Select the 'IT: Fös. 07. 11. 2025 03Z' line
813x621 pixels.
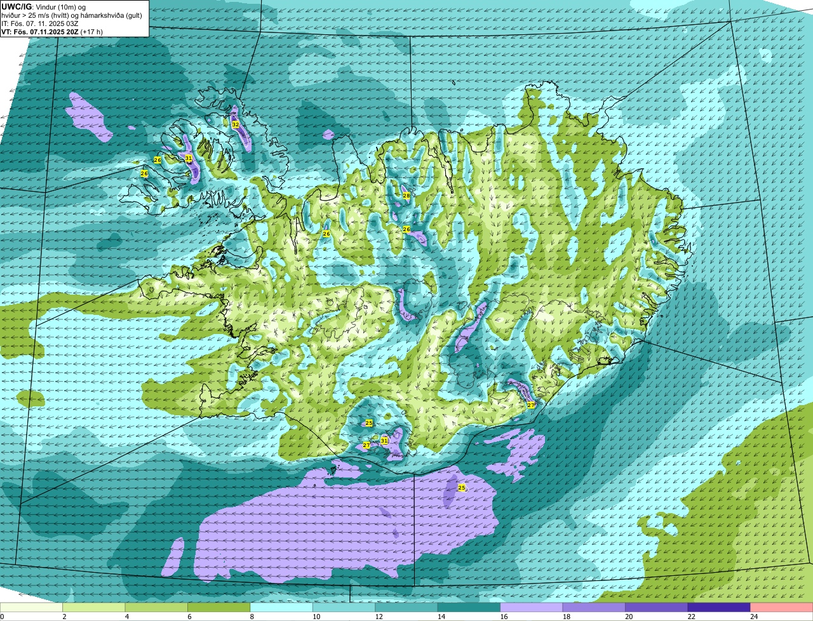40,23
